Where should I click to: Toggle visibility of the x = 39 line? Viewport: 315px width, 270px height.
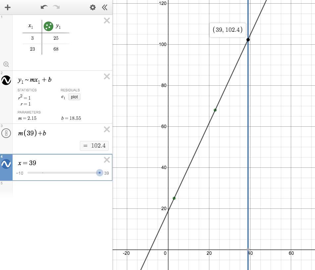point(6,164)
